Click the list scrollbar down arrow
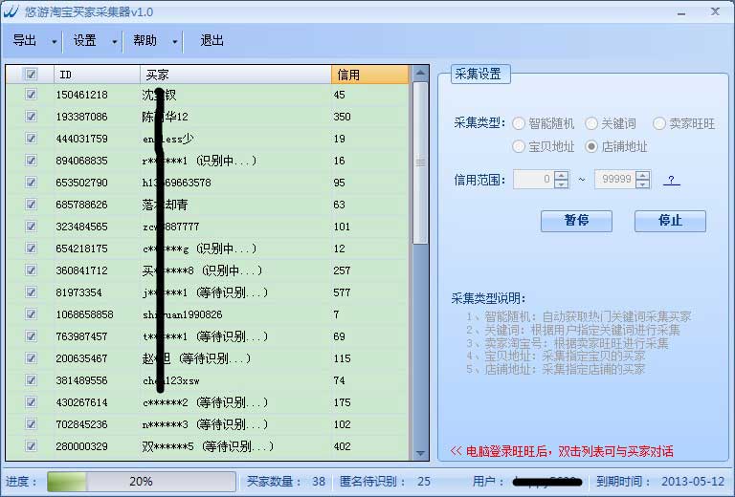The height and width of the screenshot is (497, 735). coord(420,453)
